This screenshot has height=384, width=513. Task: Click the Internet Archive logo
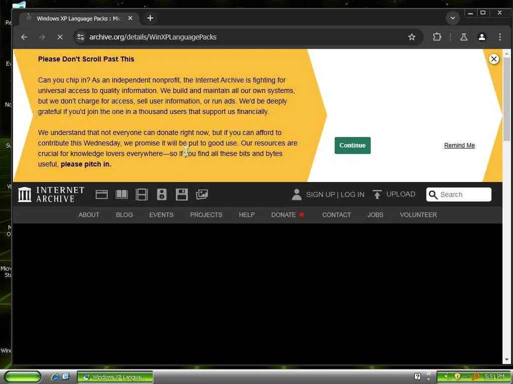(x=52, y=194)
